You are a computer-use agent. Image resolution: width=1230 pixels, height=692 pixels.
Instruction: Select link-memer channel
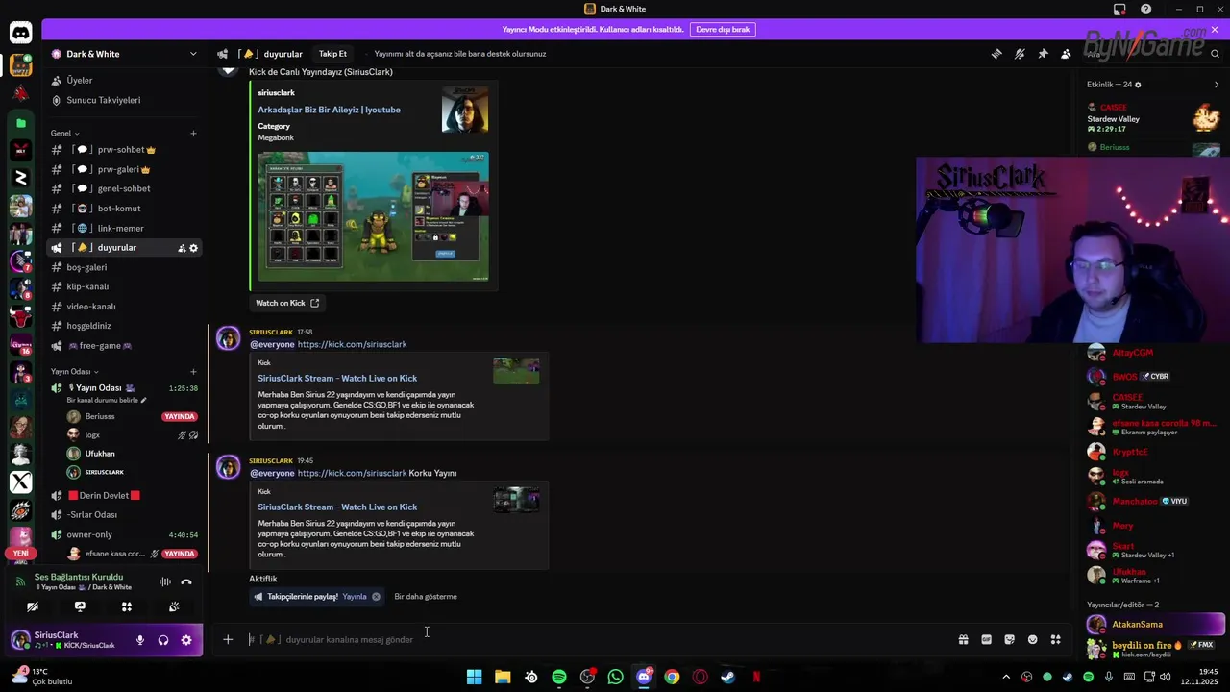pos(125,228)
